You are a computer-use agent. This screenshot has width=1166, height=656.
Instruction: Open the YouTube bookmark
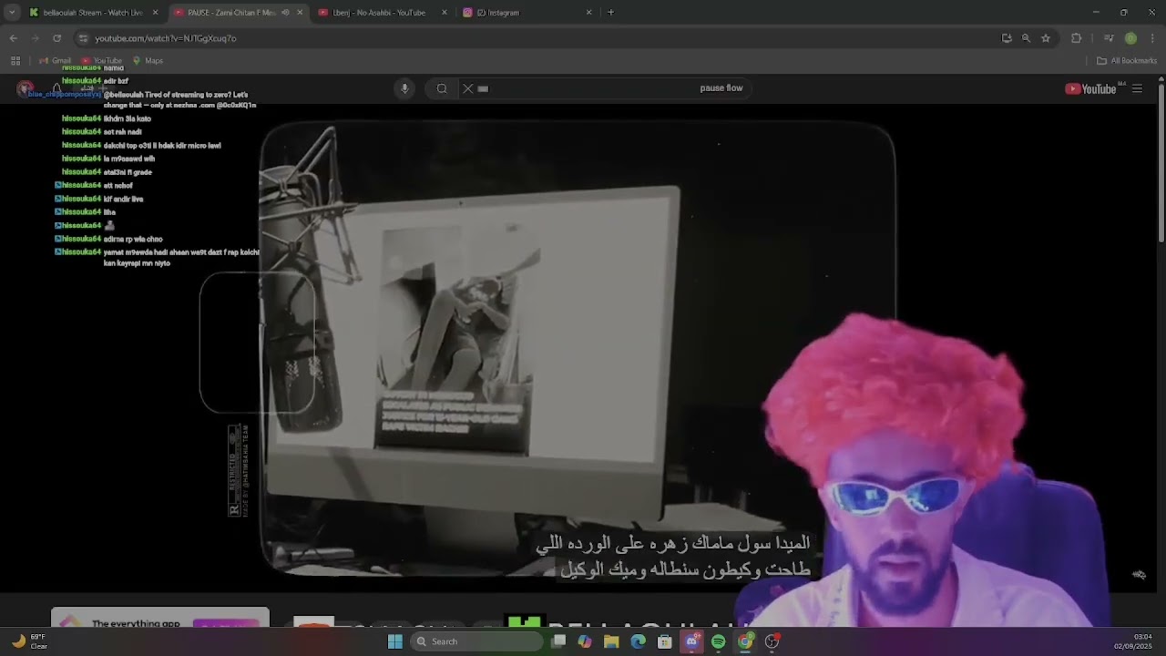tap(101, 61)
